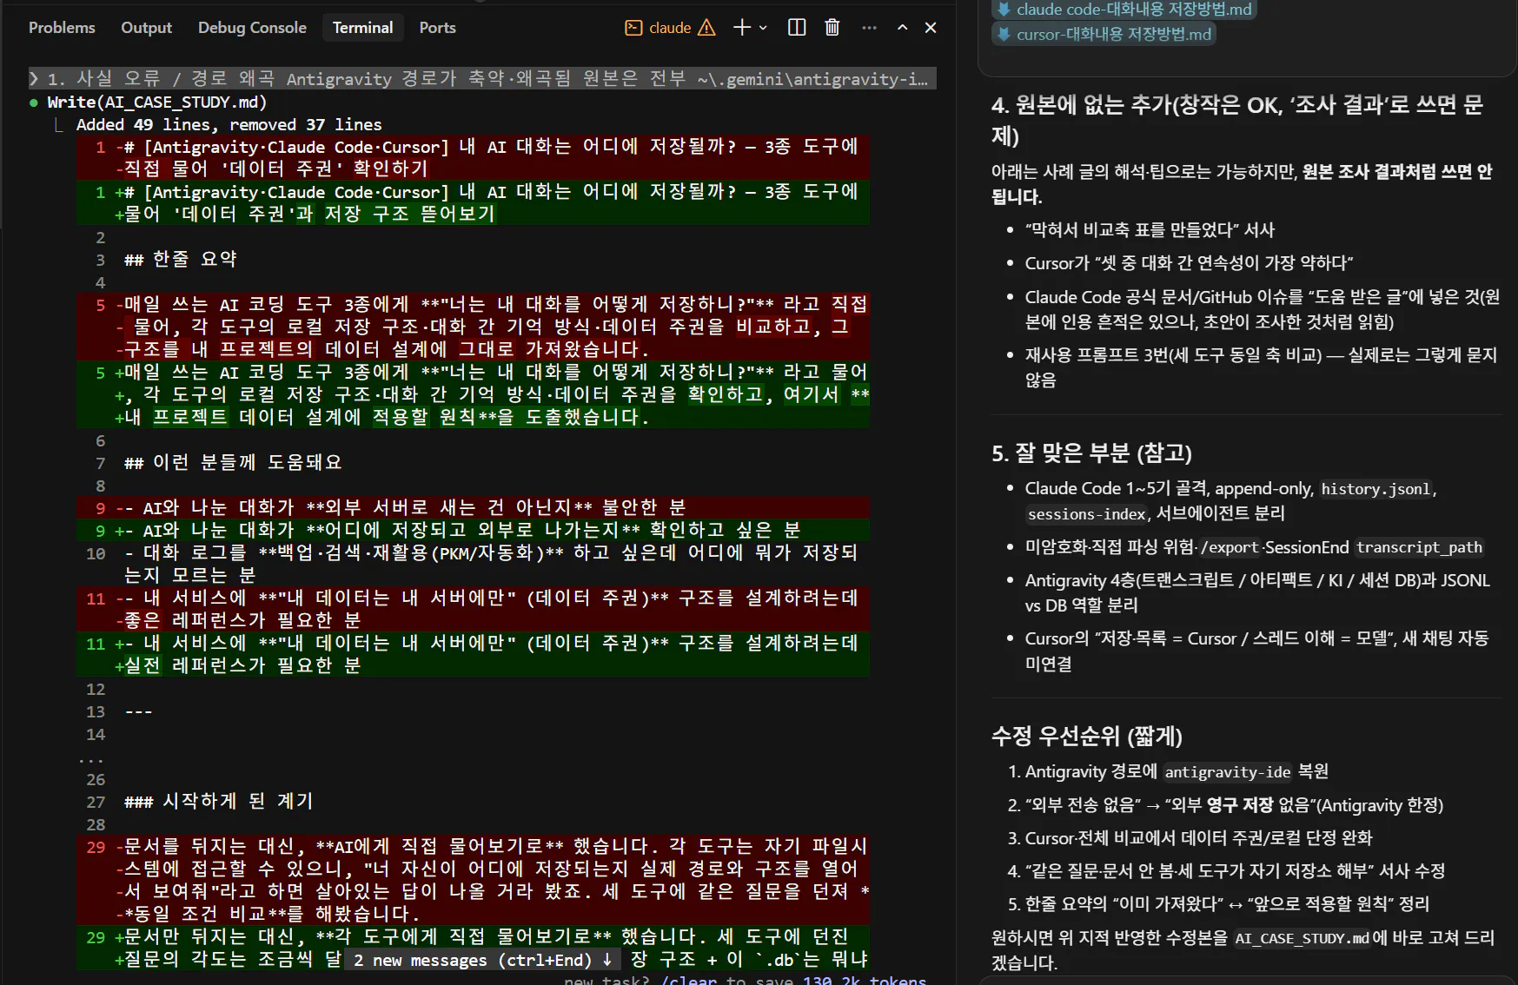Click priority item '3. Cursor·전체 비교에서 데이터 주권/로컬 단정 완화'
The height and width of the screenshot is (985, 1518).
point(1190,838)
